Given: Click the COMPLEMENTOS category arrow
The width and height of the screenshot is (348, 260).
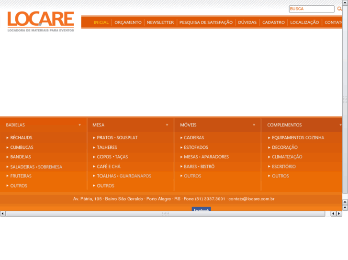Looking at the screenshot, I should click(x=340, y=125).
